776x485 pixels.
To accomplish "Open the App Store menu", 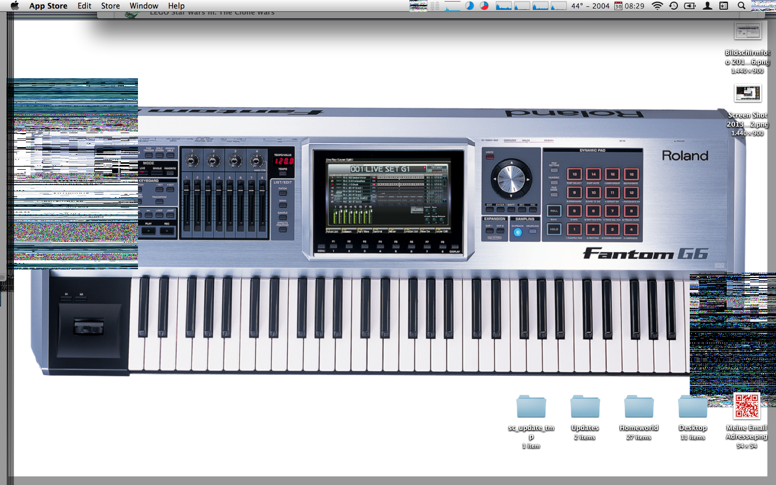I will [48, 6].
